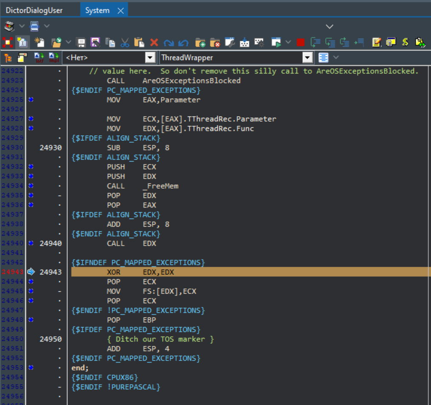The image size is (431, 405).
Task: Click the component gear settings icon
Action: coord(259,43)
